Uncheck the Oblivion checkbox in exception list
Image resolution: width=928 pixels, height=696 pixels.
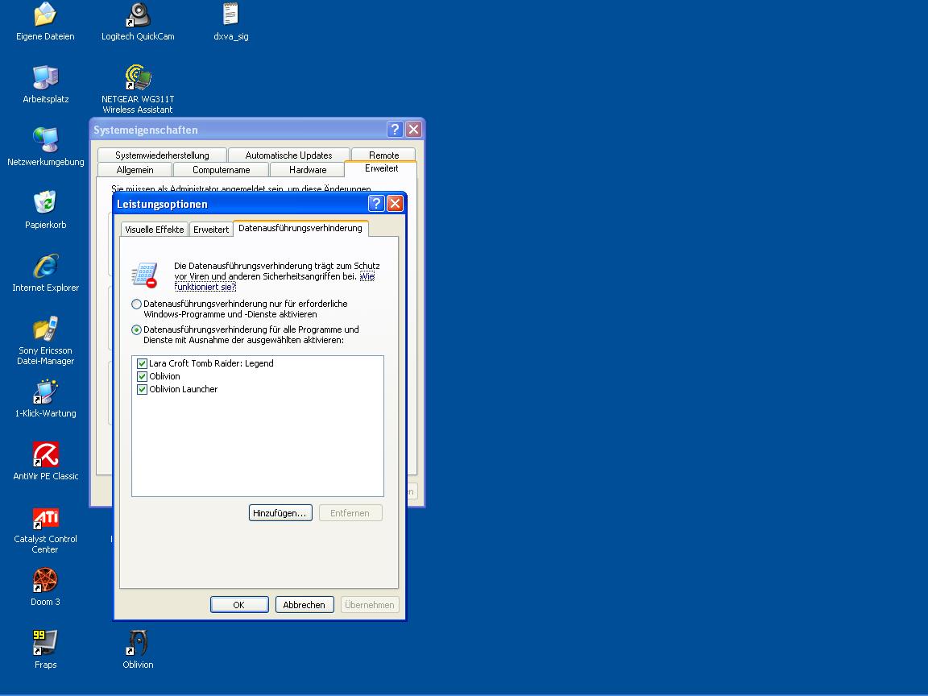coord(142,376)
